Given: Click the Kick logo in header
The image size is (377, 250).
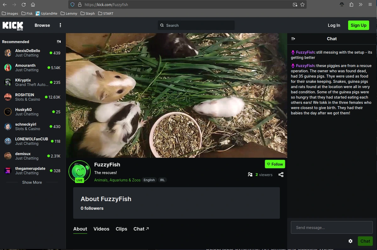Looking at the screenshot, I should click(13, 25).
